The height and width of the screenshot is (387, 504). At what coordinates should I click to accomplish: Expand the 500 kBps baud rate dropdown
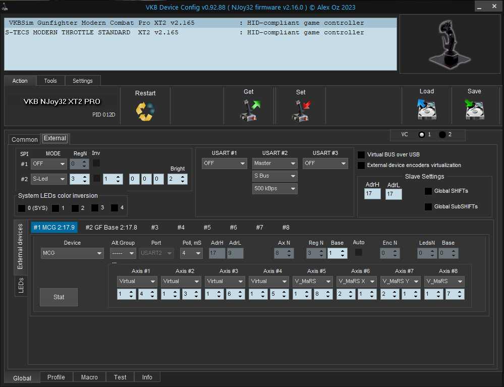274,189
